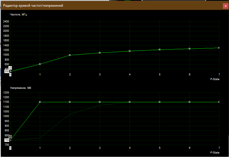Select voltage point at P-State 6
Screen dimensions: 229x157
pos(189,102)
